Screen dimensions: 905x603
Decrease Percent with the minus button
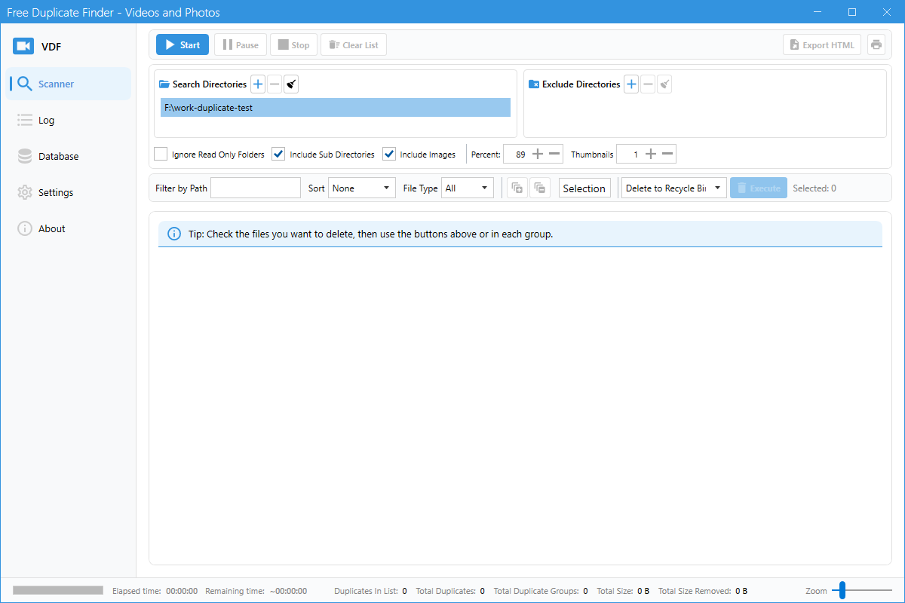coord(555,155)
